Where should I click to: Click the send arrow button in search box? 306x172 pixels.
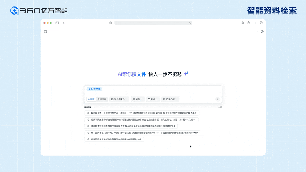pyautogui.click(x=217, y=99)
